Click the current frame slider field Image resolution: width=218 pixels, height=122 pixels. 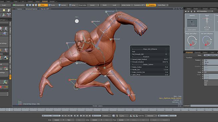coord(96,116)
